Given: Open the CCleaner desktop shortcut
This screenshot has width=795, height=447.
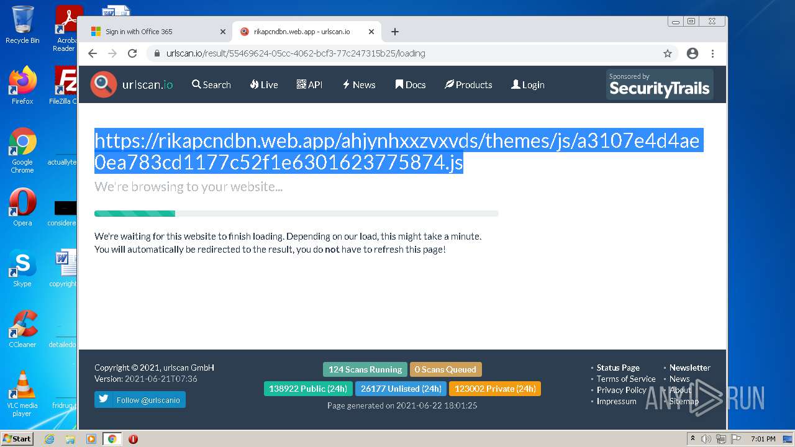Looking at the screenshot, I should (22, 329).
